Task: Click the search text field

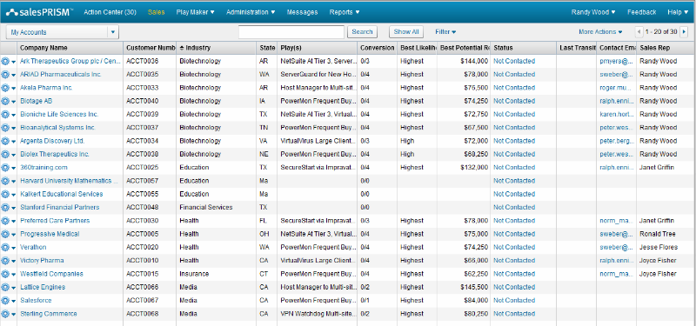Action: 291,32
